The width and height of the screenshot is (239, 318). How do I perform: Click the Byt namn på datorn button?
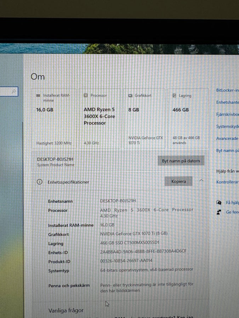(x=181, y=161)
